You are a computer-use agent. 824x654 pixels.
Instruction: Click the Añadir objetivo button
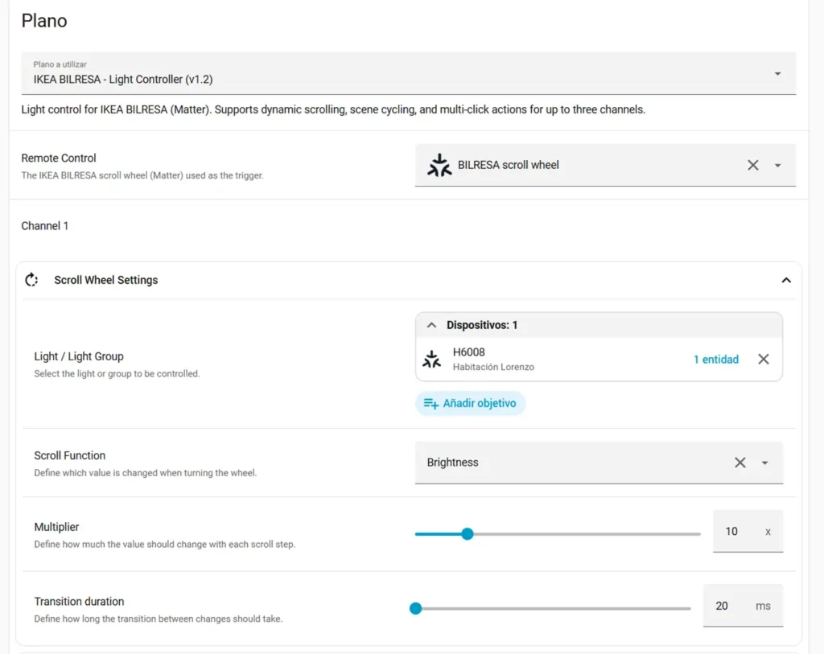(x=470, y=403)
